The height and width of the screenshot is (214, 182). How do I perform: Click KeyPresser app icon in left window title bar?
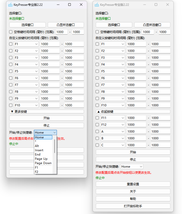[x=10, y=5]
